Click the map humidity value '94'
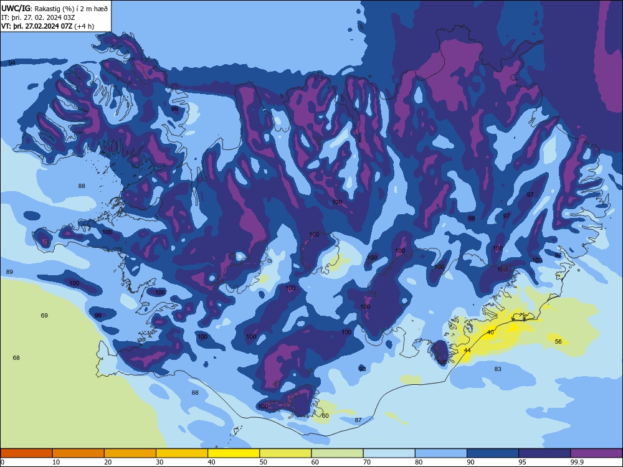623x467 pixels. tap(12, 63)
